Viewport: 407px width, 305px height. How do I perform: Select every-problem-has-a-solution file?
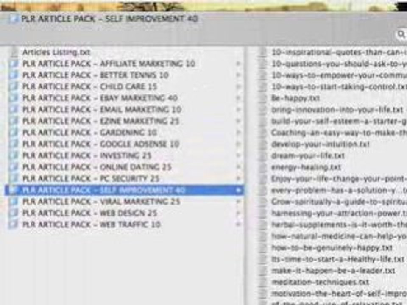[339, 190]
